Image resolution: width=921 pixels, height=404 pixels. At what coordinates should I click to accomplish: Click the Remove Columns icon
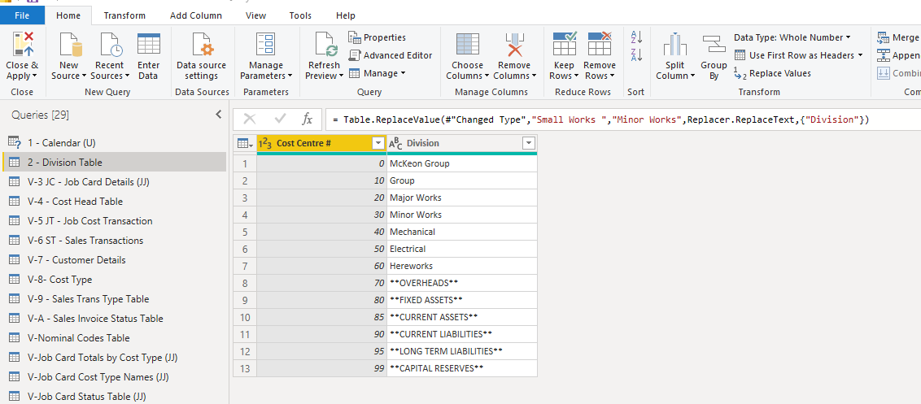514,45
